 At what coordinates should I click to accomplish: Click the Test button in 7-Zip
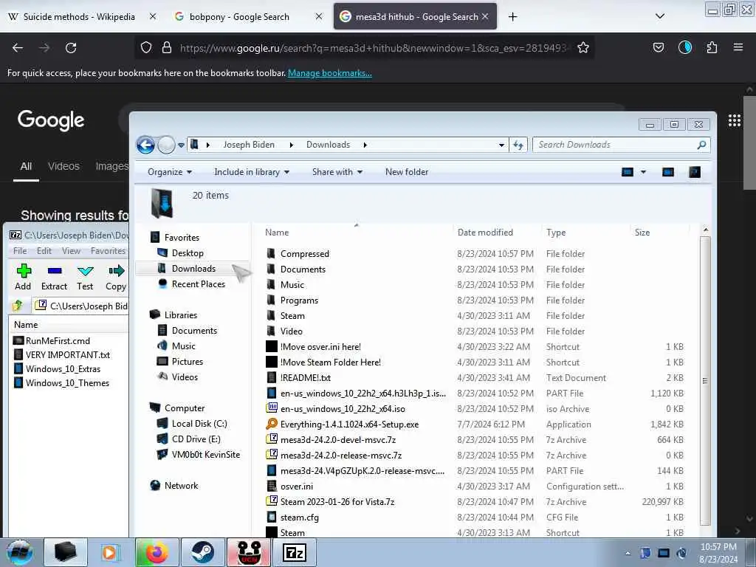point(85,278)
